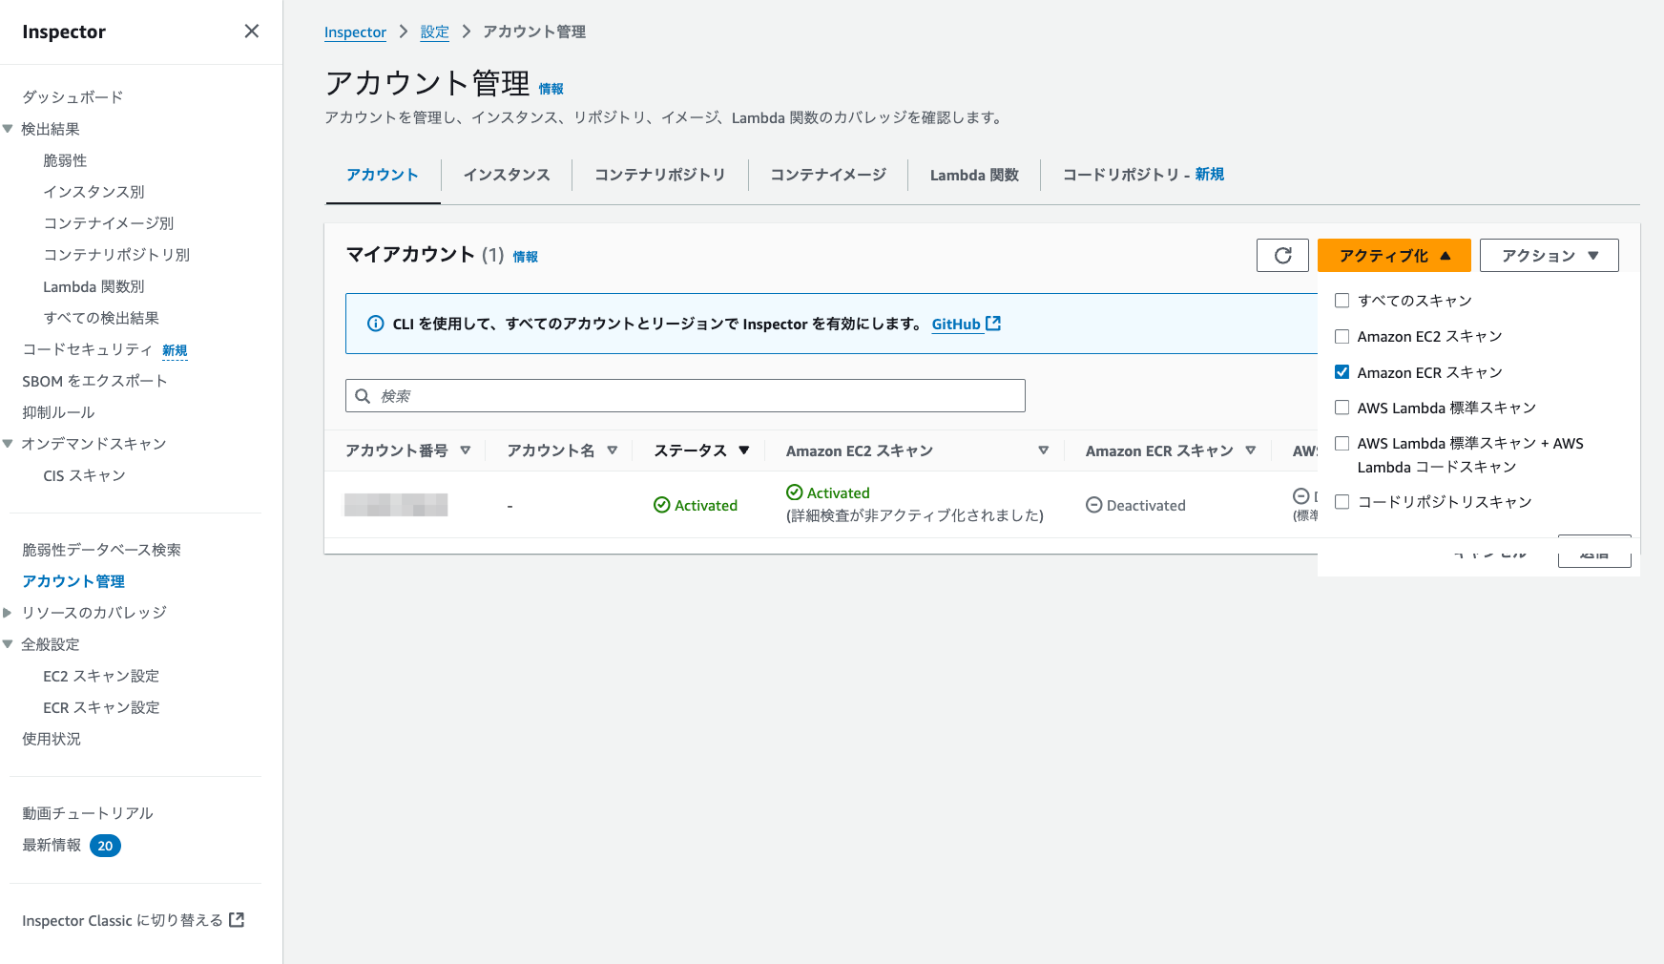The image size is (1664, 964).
Task: Sort by ステータス column arrow
Action: click(744, 451)
